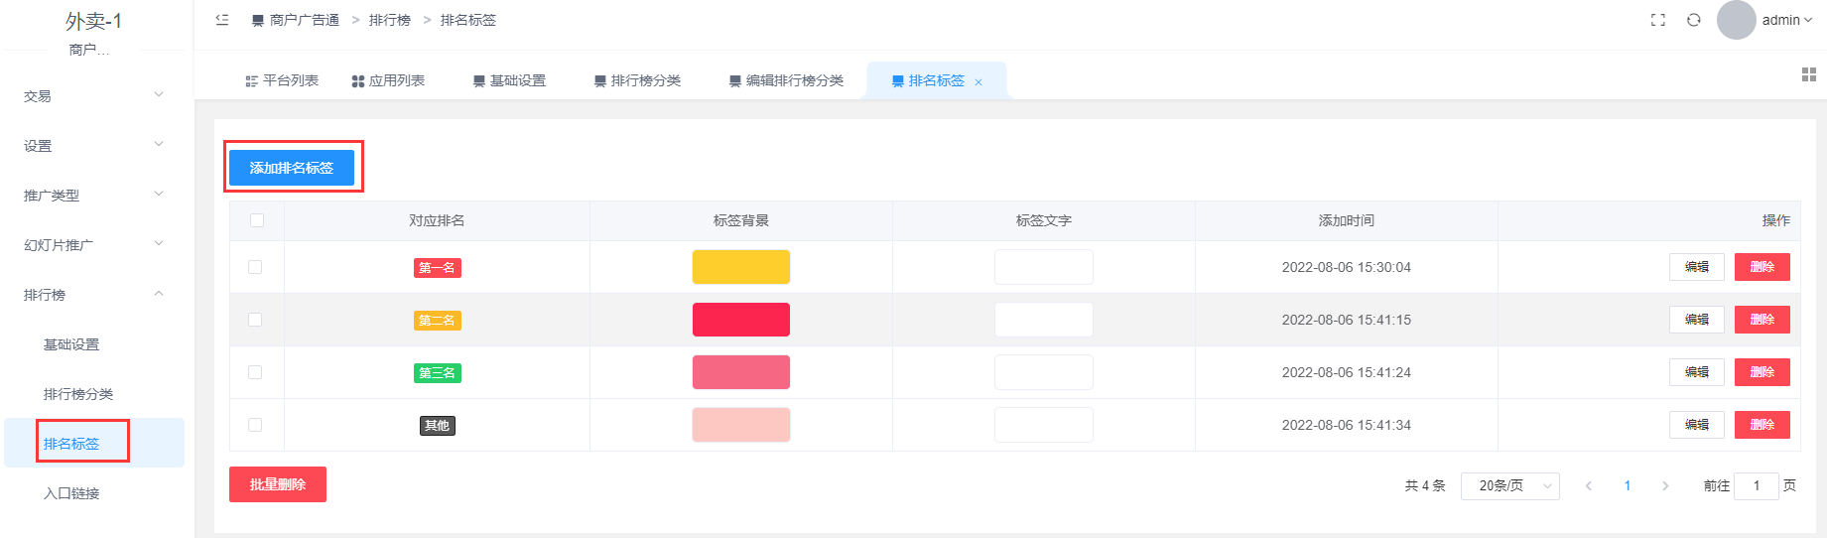Open 入口链接 in the sidebar

[x=71, y=493]
